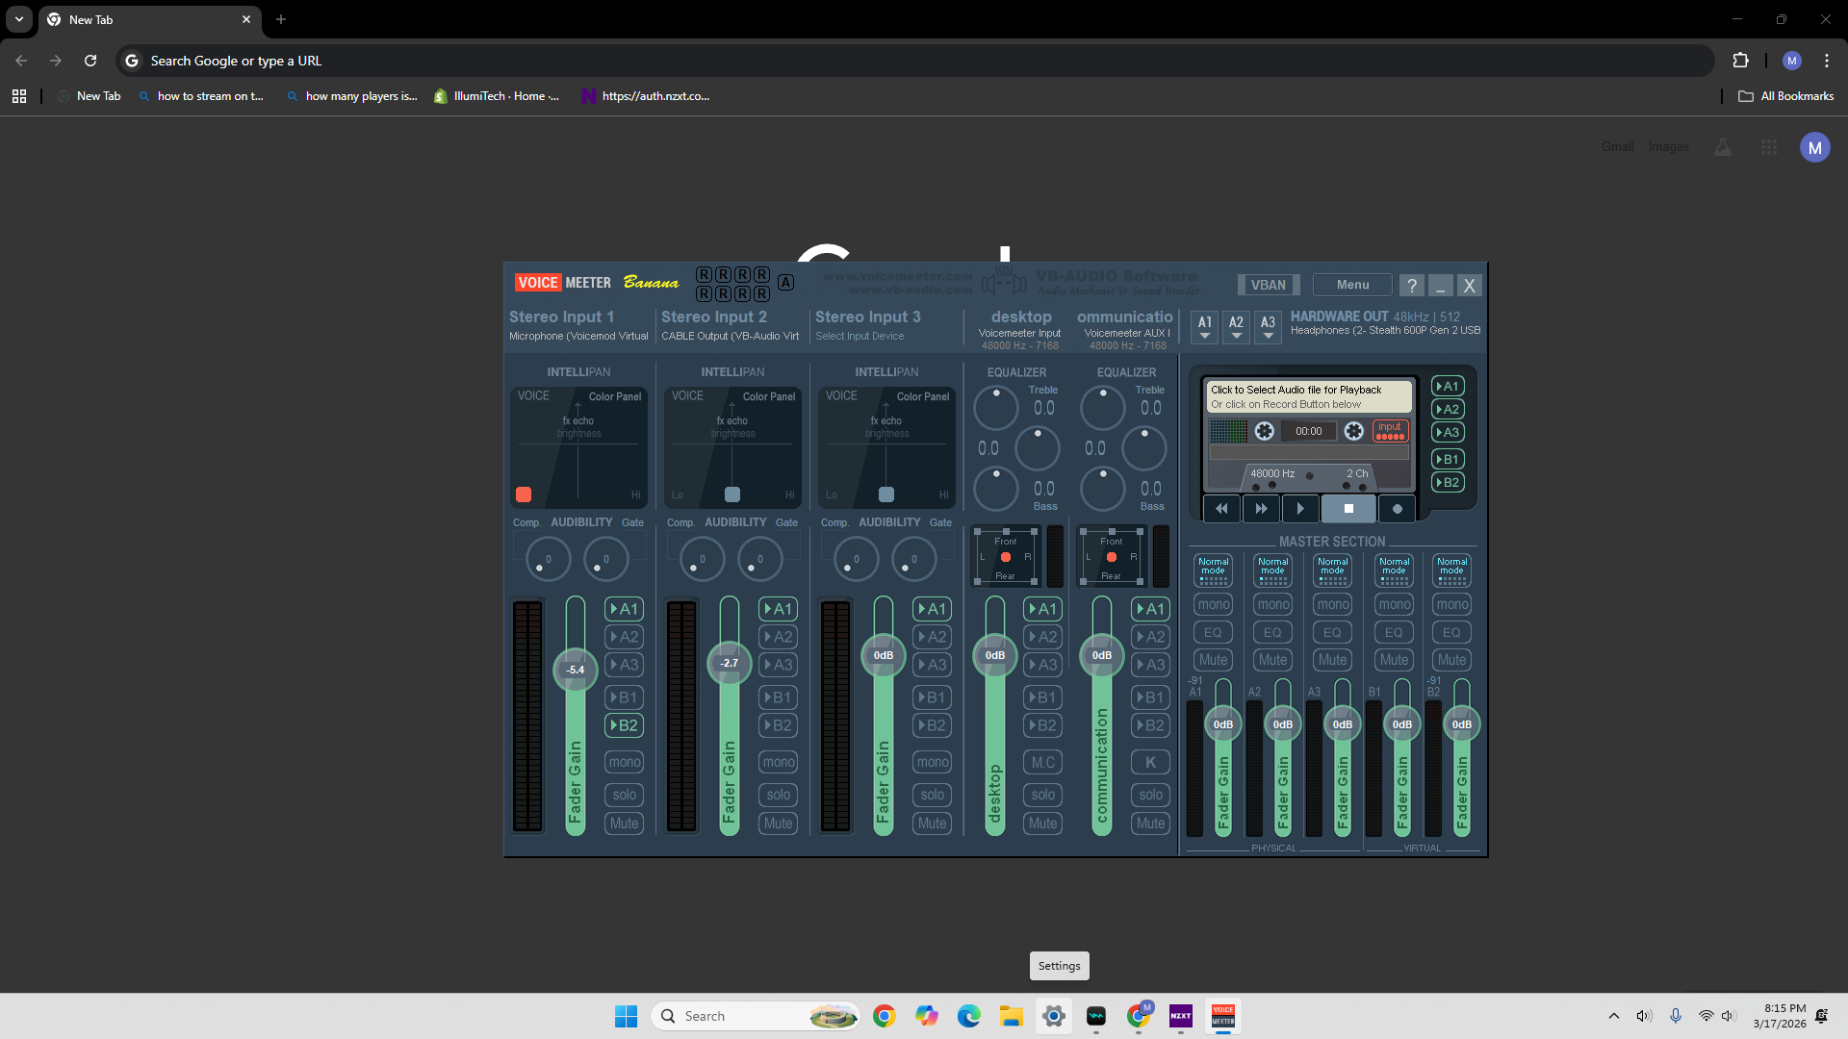Enable B1 routing on Stereo Input 2

pyautogui.click(x=779, y=697)
